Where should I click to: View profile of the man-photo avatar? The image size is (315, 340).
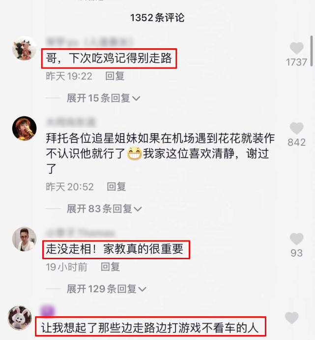point(24,239)
